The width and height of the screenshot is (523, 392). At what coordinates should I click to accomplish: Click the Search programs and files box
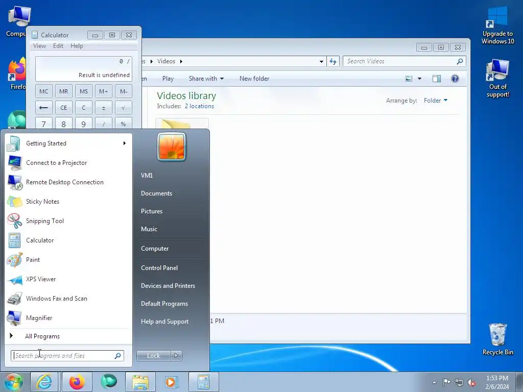point(67,356)
